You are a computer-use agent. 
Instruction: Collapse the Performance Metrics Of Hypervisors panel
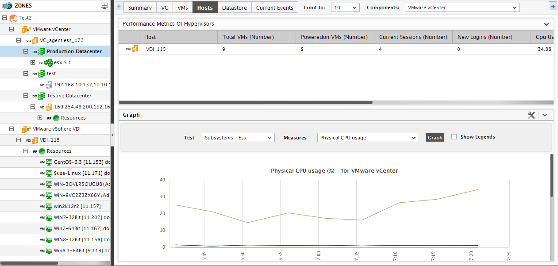(x=546, y=24)
